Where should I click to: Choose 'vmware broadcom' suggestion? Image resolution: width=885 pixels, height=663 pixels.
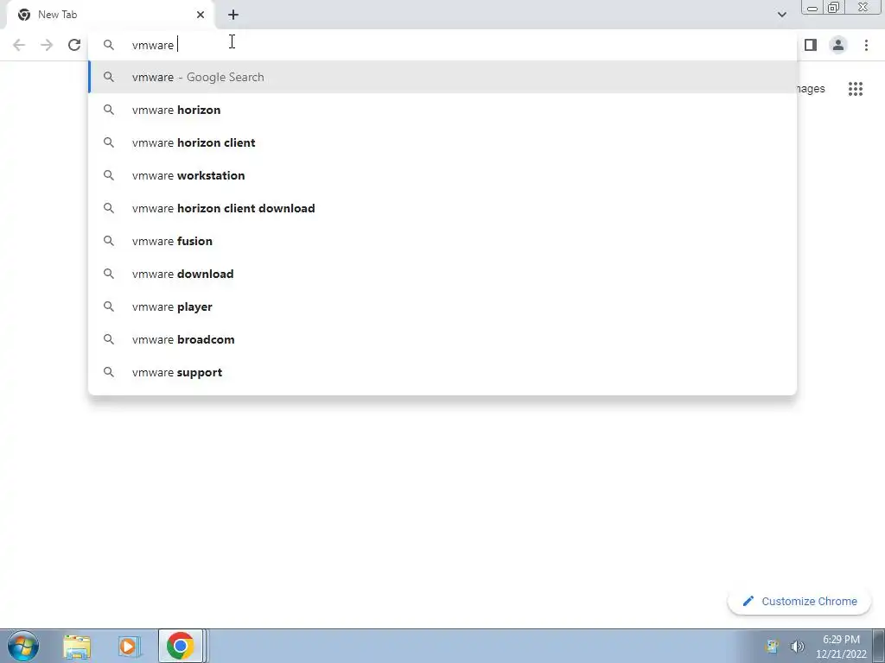click(442, 339)
